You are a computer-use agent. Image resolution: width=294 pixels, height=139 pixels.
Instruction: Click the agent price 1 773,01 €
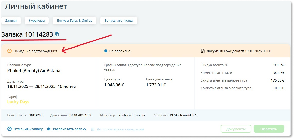click(x=156, y=85)
